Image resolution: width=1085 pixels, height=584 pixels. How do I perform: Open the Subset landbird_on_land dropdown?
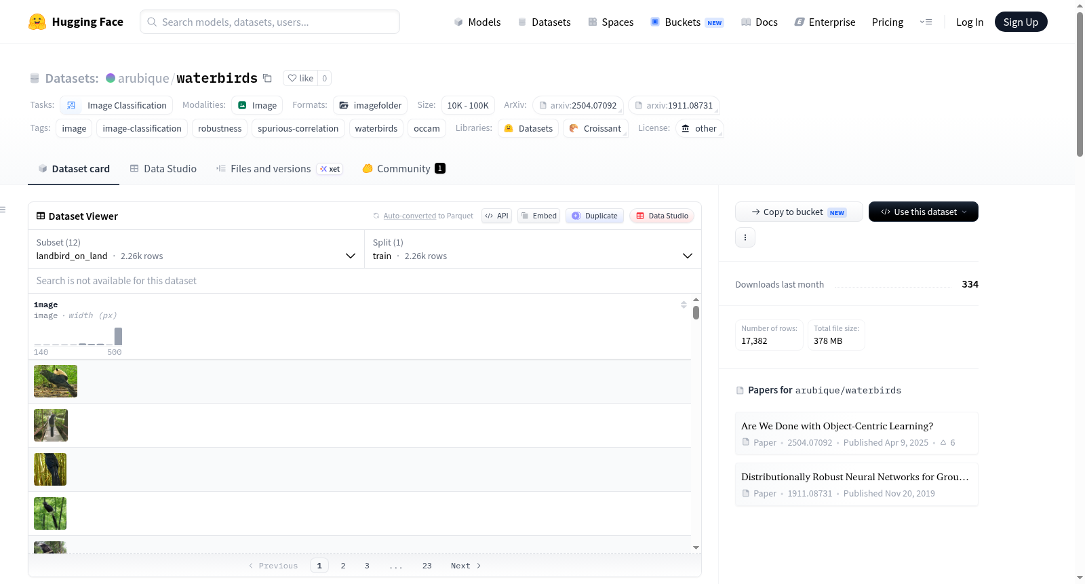pos(197,249)
